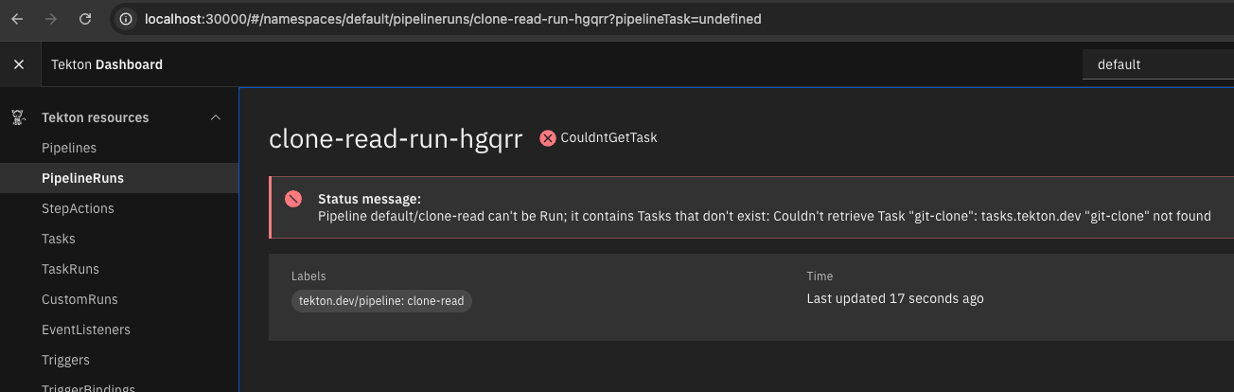This screenshot has height=392, width=1234.
Task: Open site information icon in address bar
Action: tap(128, 19)
